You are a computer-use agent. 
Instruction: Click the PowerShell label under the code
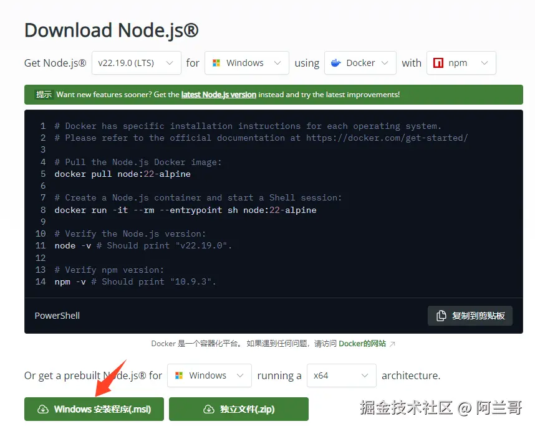pyautogui.click(x=57, y=316)
